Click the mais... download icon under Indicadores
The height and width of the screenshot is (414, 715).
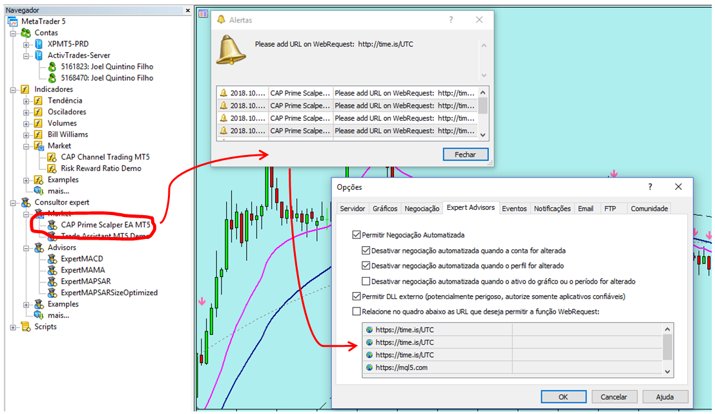point(39,191)
